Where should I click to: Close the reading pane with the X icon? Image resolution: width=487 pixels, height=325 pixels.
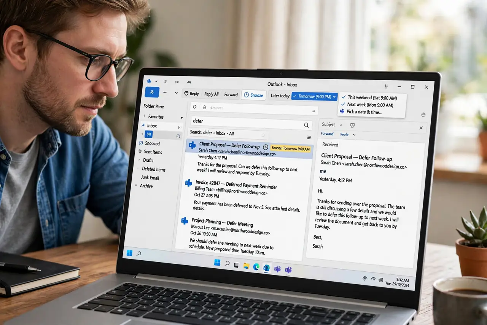(421, 128)
